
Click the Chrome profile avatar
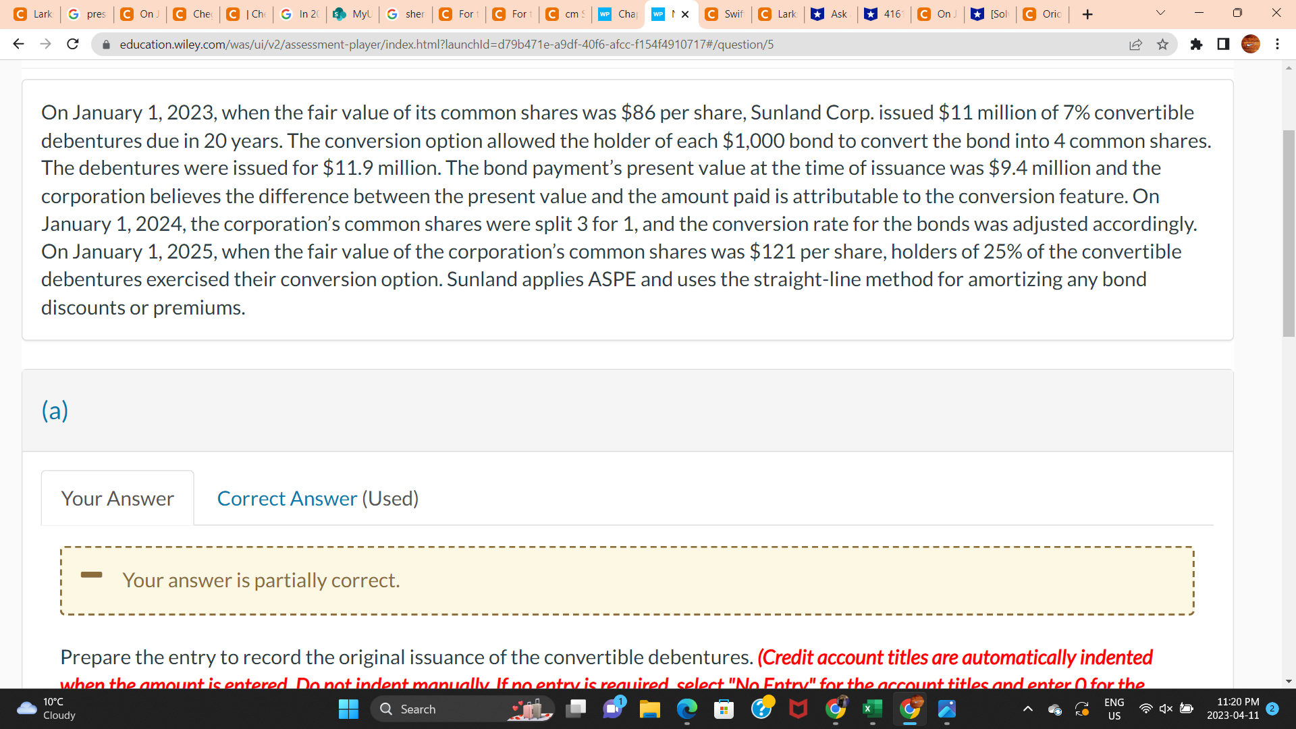click(x=1250, y=45)
